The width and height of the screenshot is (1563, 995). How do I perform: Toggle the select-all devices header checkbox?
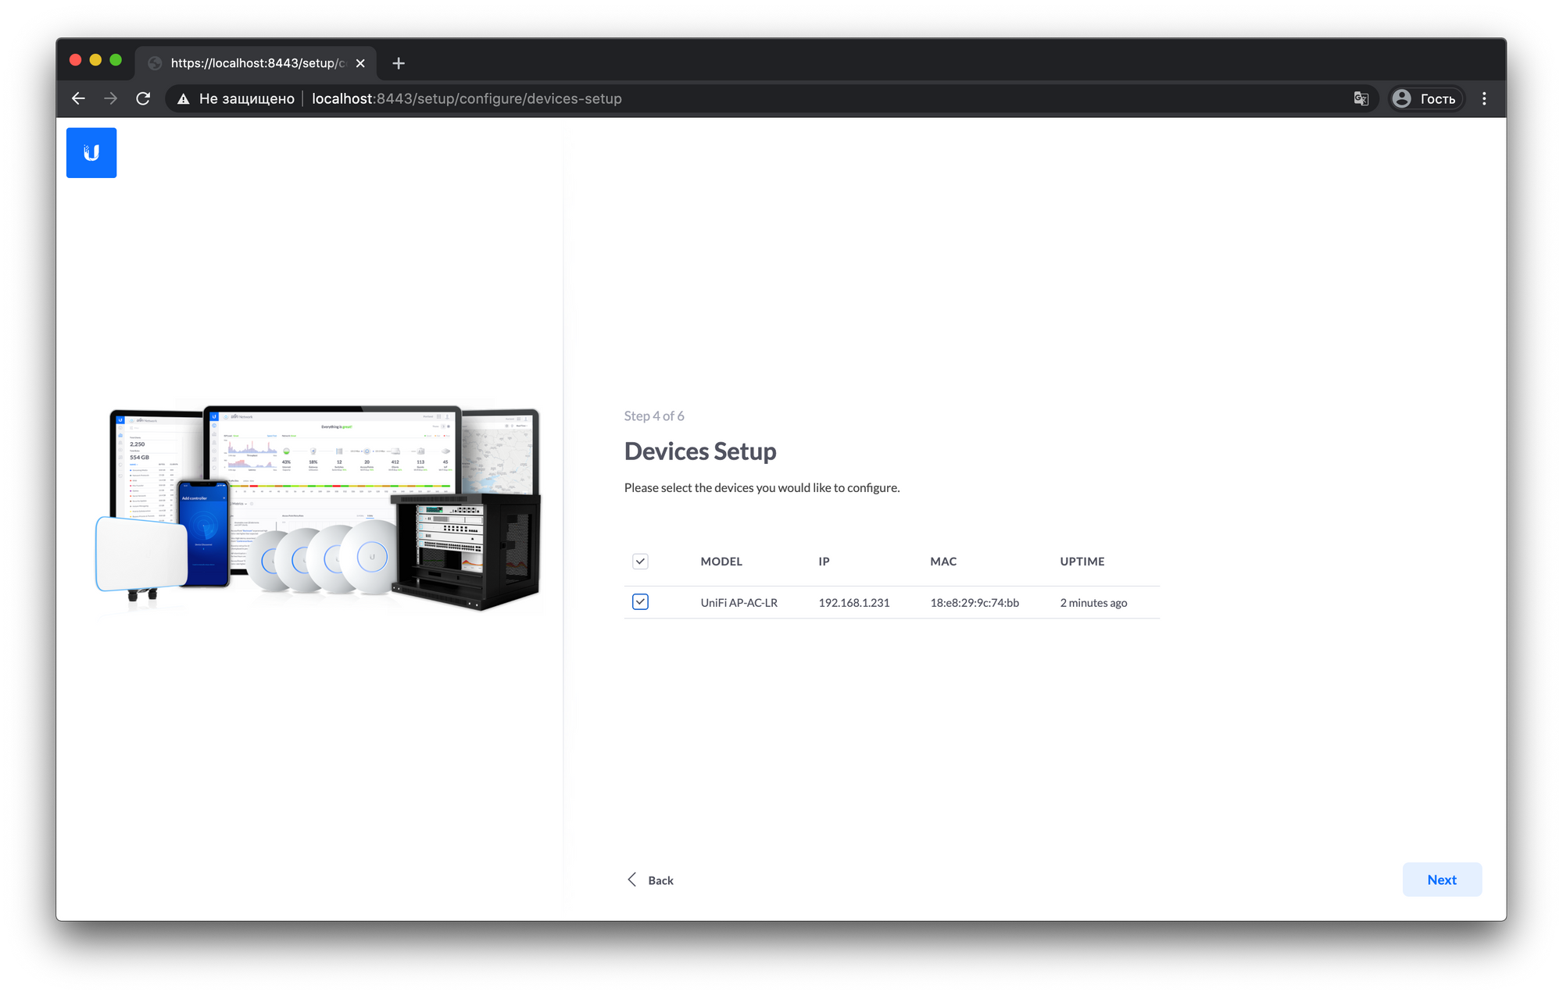640,562
